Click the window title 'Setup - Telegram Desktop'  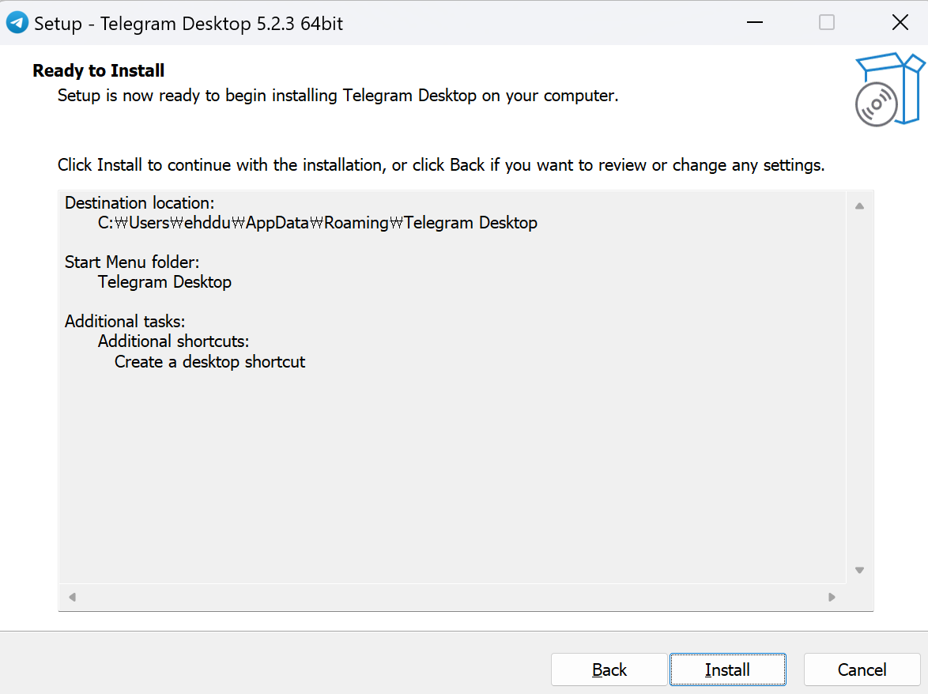coord(188,24)
